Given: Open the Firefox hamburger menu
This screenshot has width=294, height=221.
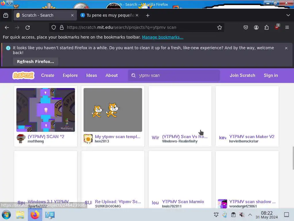Looking at the screenshot, I should [287, 27].
